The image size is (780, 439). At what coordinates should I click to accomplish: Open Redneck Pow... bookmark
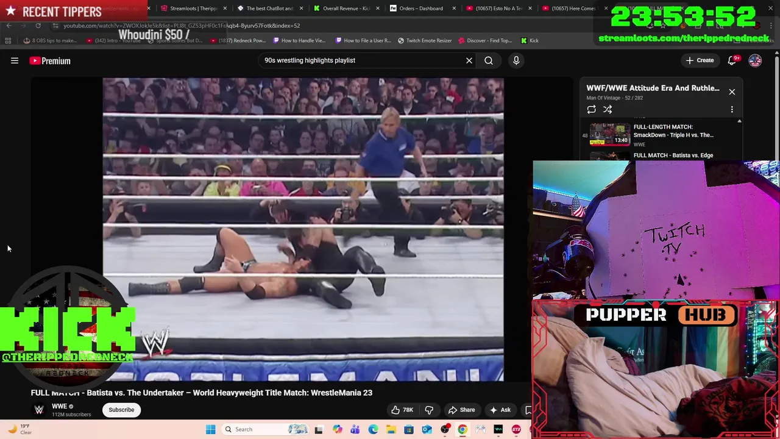238,41
